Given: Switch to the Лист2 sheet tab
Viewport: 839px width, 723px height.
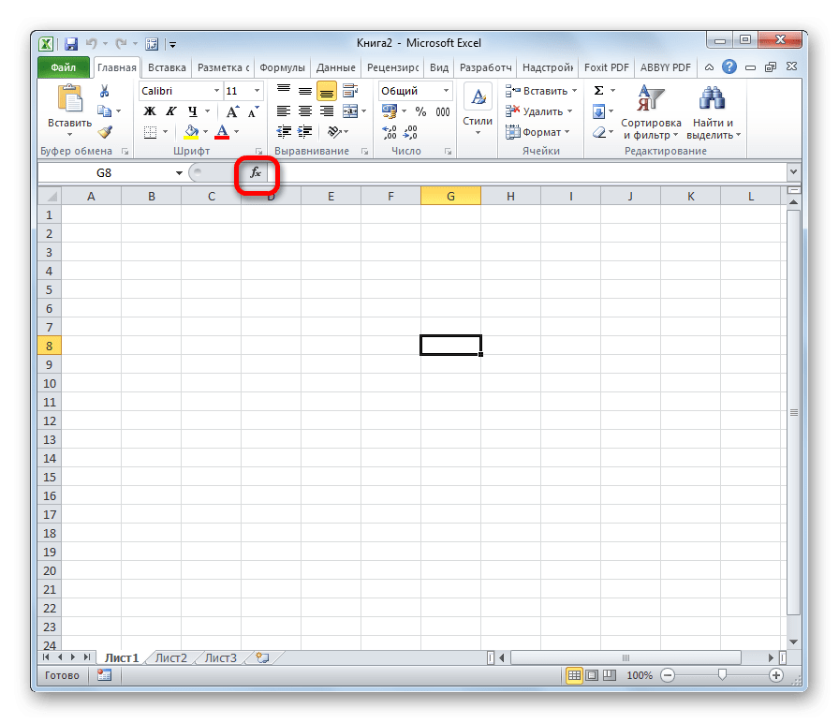Looking at the screenshot, I should 171,657.
